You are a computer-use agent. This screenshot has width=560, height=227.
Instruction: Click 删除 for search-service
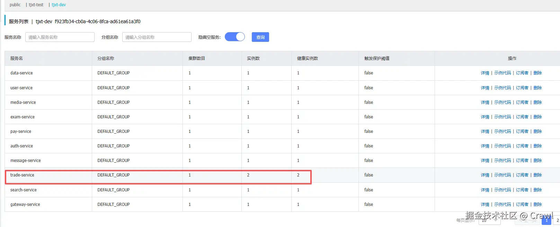click(537, 190)
